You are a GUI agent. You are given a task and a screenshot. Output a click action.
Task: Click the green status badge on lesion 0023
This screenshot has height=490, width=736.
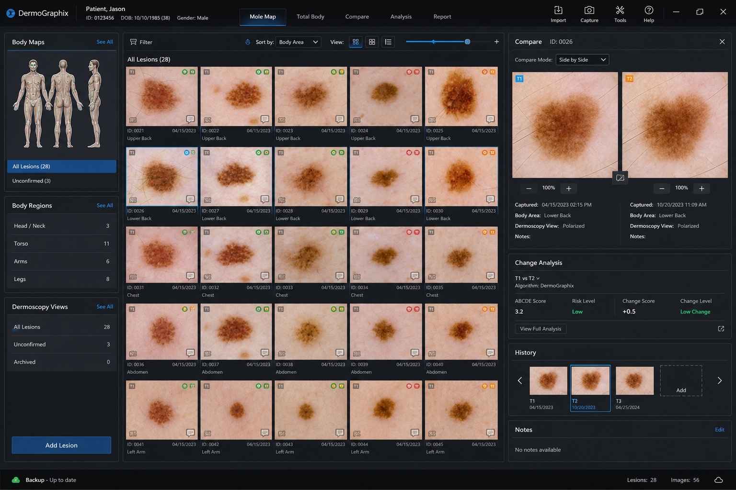(334, 72)
